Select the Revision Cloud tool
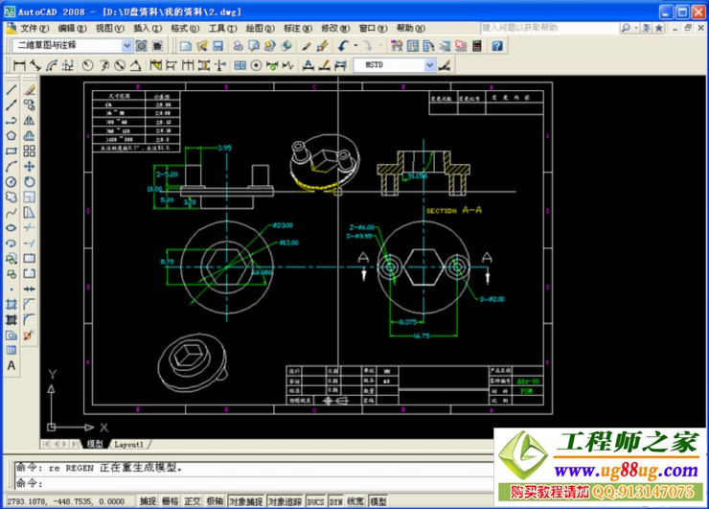The image size is (709, 509). [11, 197]
